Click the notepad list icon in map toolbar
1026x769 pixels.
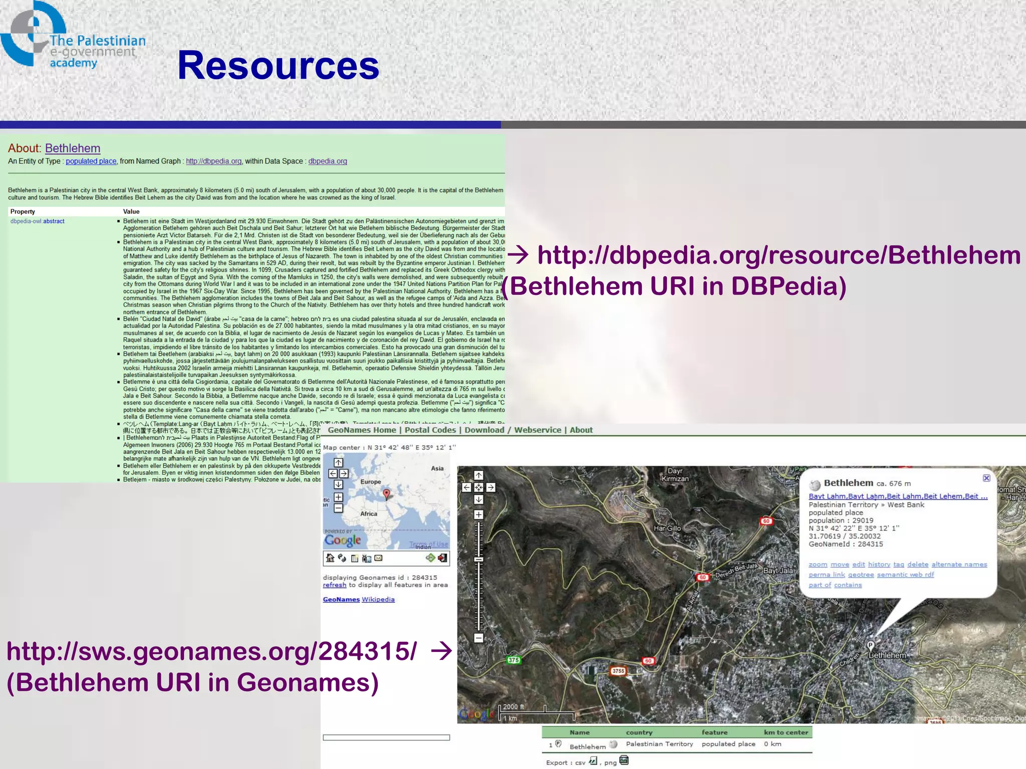point(355,558)
